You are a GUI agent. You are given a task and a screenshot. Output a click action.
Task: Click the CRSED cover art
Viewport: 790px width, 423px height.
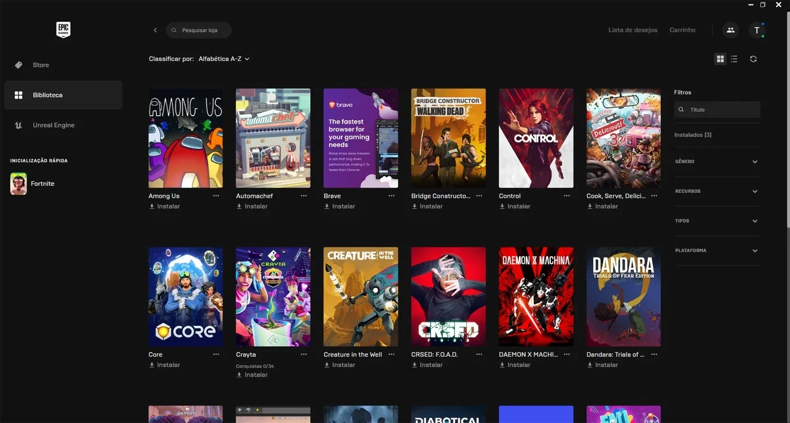[449, 296]
